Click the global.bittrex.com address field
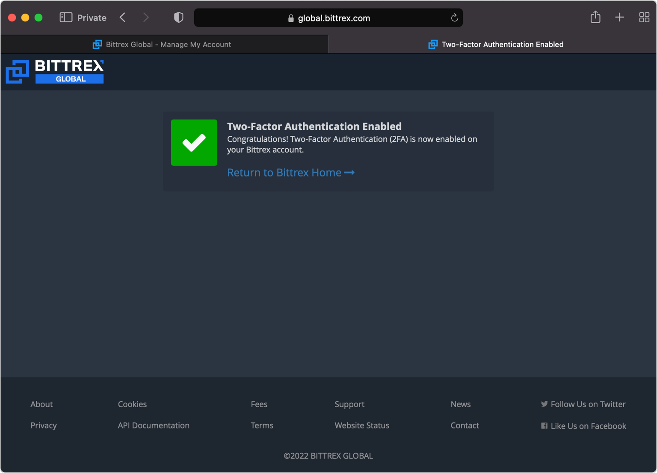 click(328, 18)
